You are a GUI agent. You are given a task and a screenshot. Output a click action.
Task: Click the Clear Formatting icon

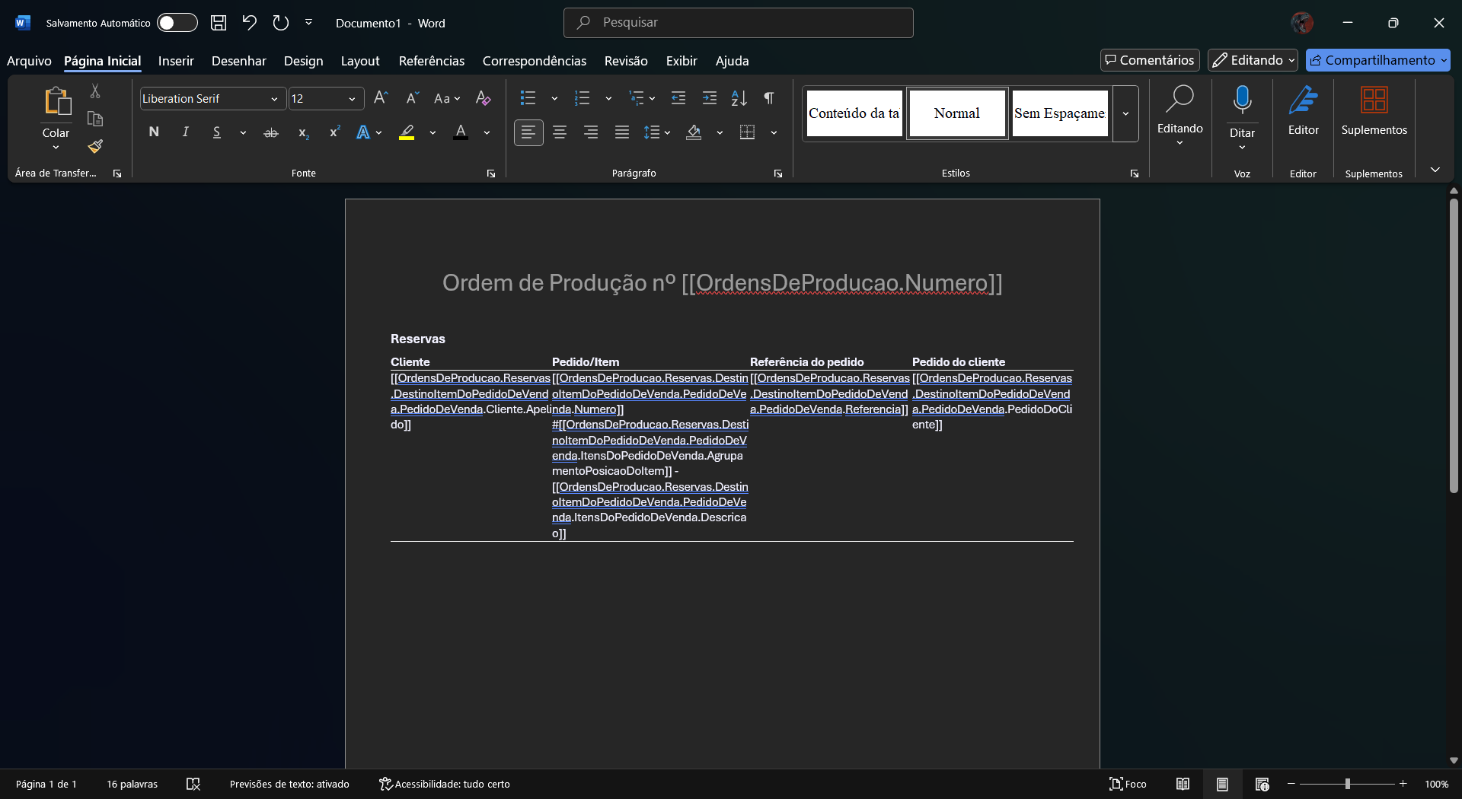coord(483,98)
